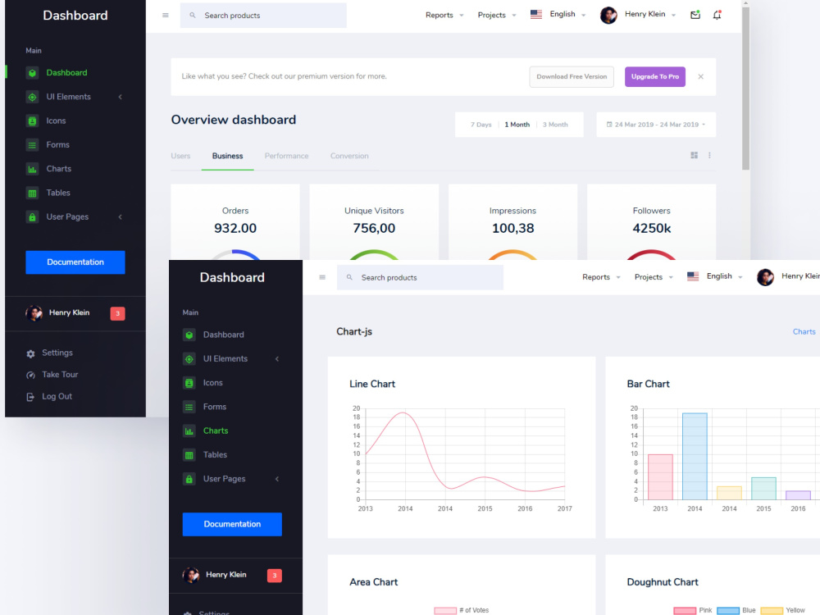The width and height of the screenshot is (820, 615).
Task: Click Take Tour link in top sidebar
Action: (60, 375)
